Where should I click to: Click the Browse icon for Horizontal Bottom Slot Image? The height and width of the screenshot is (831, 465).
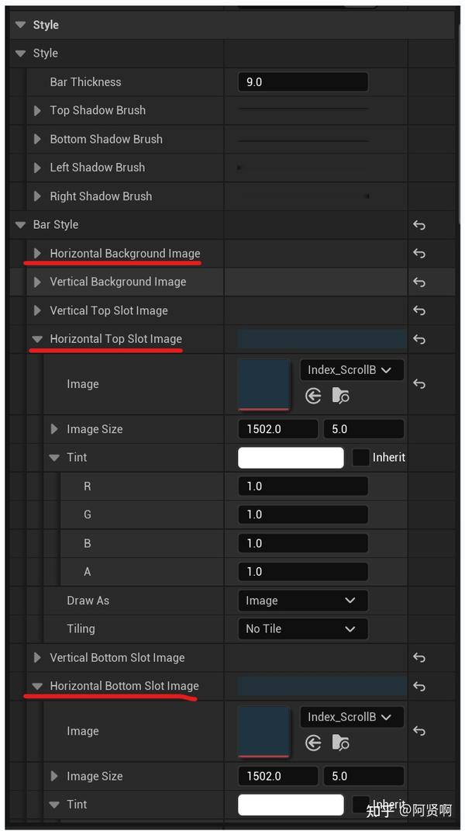(x=340, y=743)
